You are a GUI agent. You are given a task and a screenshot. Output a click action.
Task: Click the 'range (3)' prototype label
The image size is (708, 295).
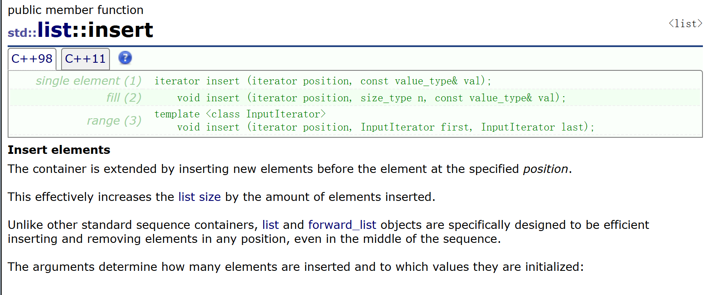pyautogui.click(x=114, y=121)
